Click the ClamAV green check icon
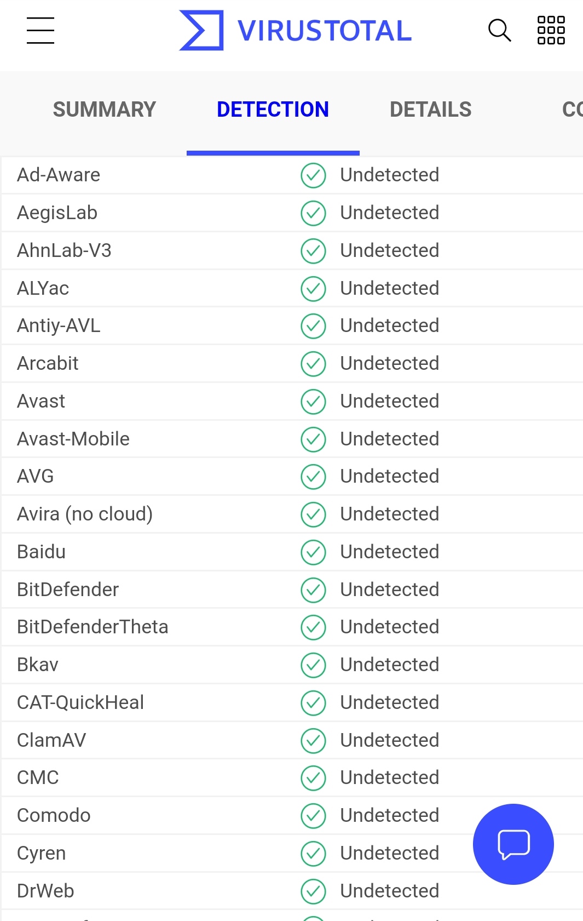 pyautogui.click(x=313, y=740)
